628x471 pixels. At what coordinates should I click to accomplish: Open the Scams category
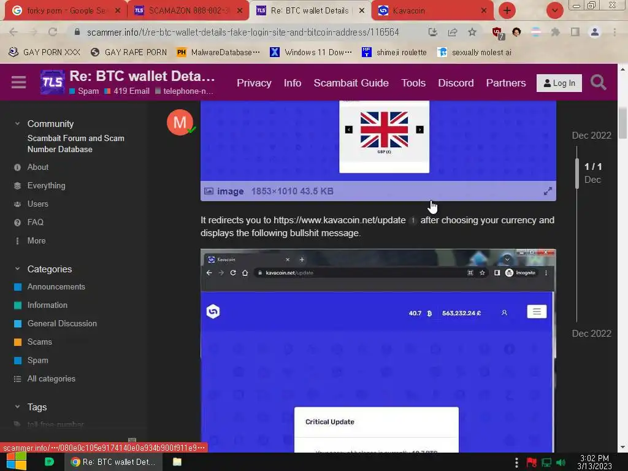(x=40, y=342)
